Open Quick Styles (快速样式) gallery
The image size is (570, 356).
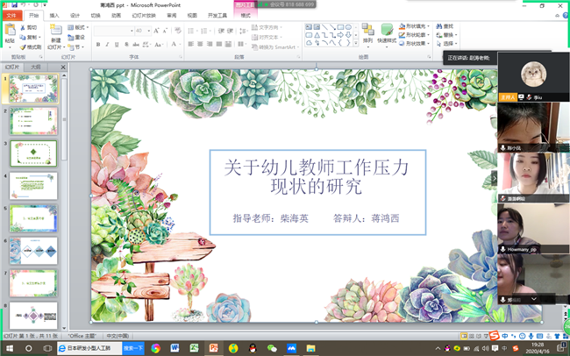pos(387,33)
